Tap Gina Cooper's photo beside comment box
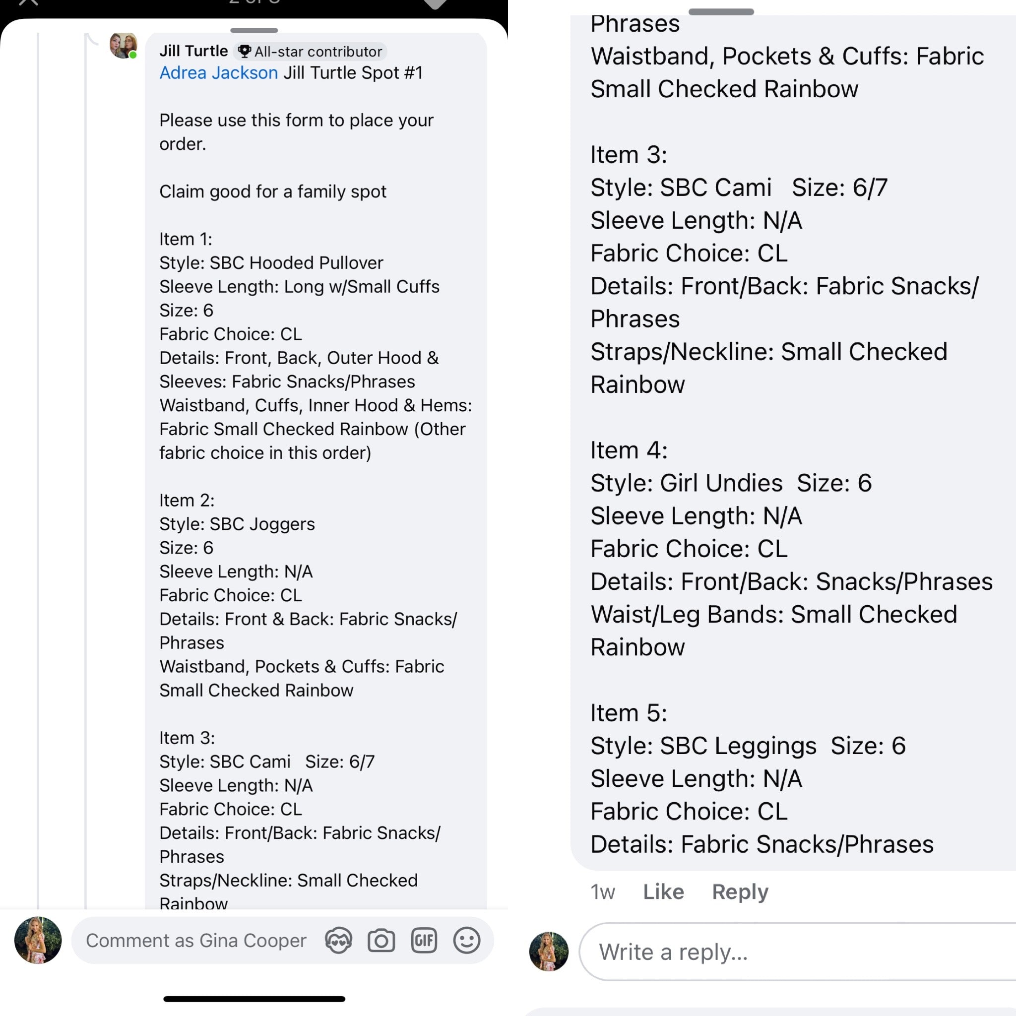 pos(38,940)
